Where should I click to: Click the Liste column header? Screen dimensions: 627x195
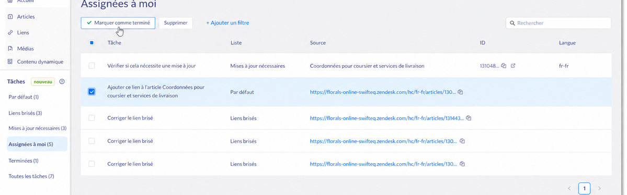[x=236, y=43]
